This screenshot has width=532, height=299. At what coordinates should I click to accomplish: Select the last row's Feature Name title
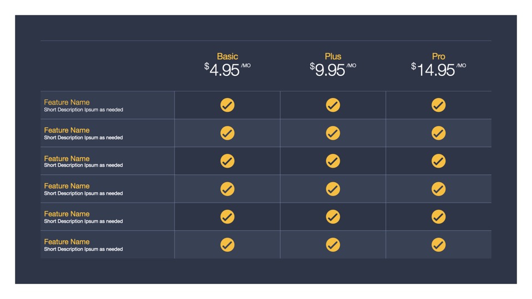(66, 242)
